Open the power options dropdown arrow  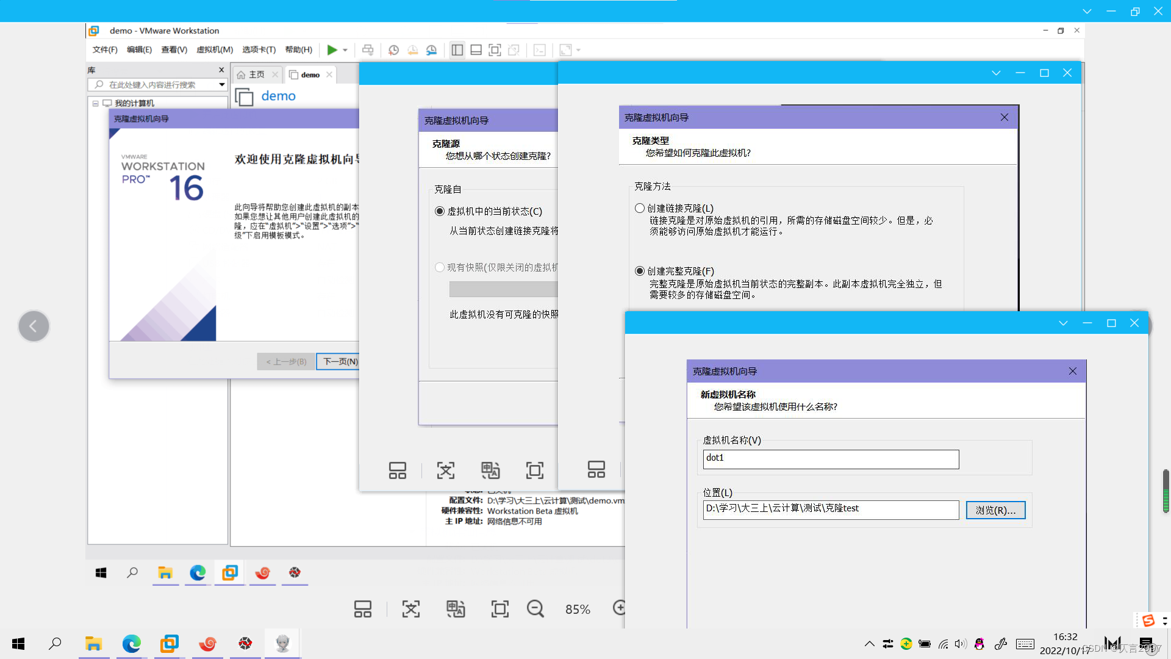pyautogui.click(x=345, y=50)
